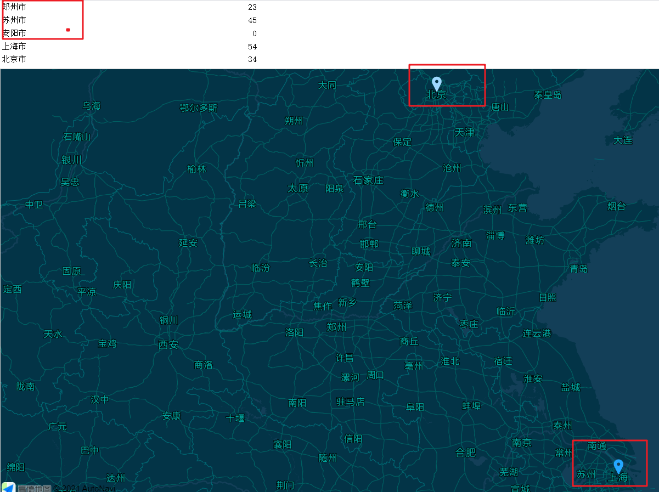The width and height of the screenshot is (659, 492).
Task: Click the value 34 in the list
Action: (x=252, y=59)
